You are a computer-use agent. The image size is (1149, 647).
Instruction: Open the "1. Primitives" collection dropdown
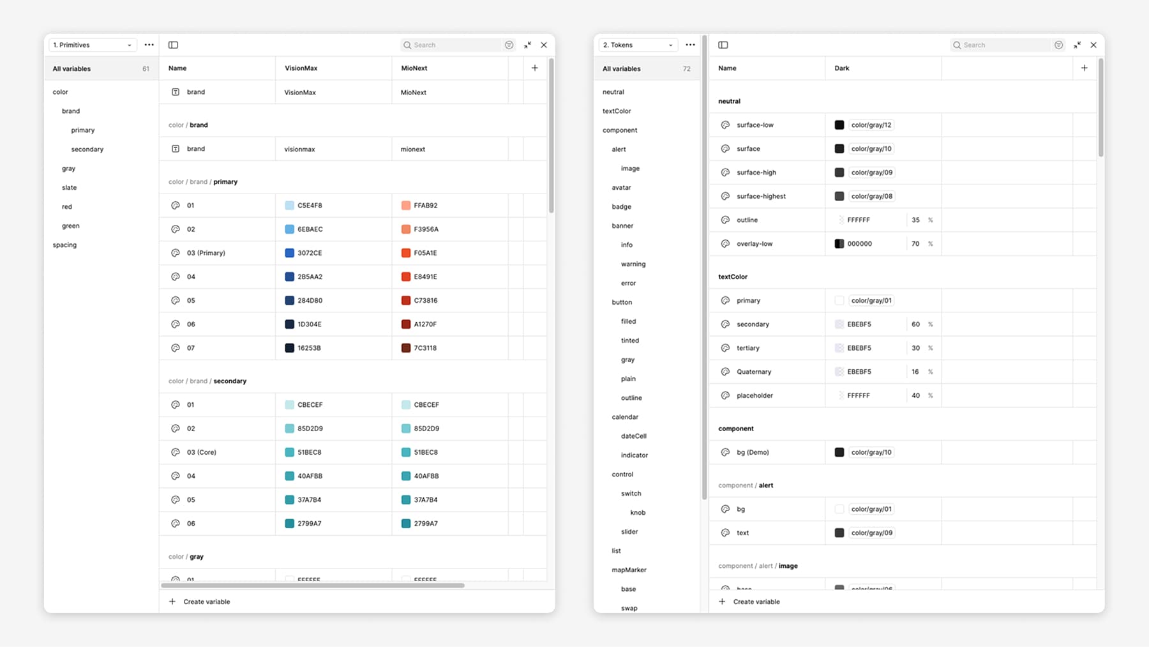(x=92, y=45)
